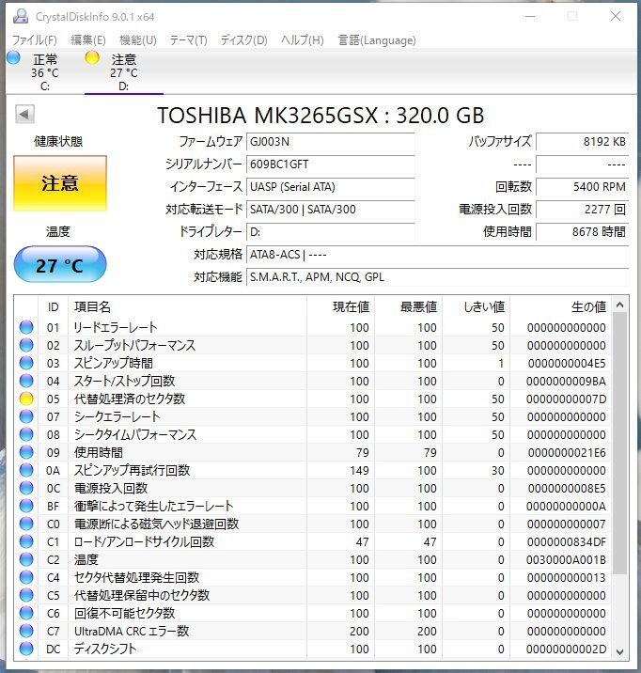
Task: Select the 代替処理済のセクタ数 attribute name
Action: click(130, 399)
